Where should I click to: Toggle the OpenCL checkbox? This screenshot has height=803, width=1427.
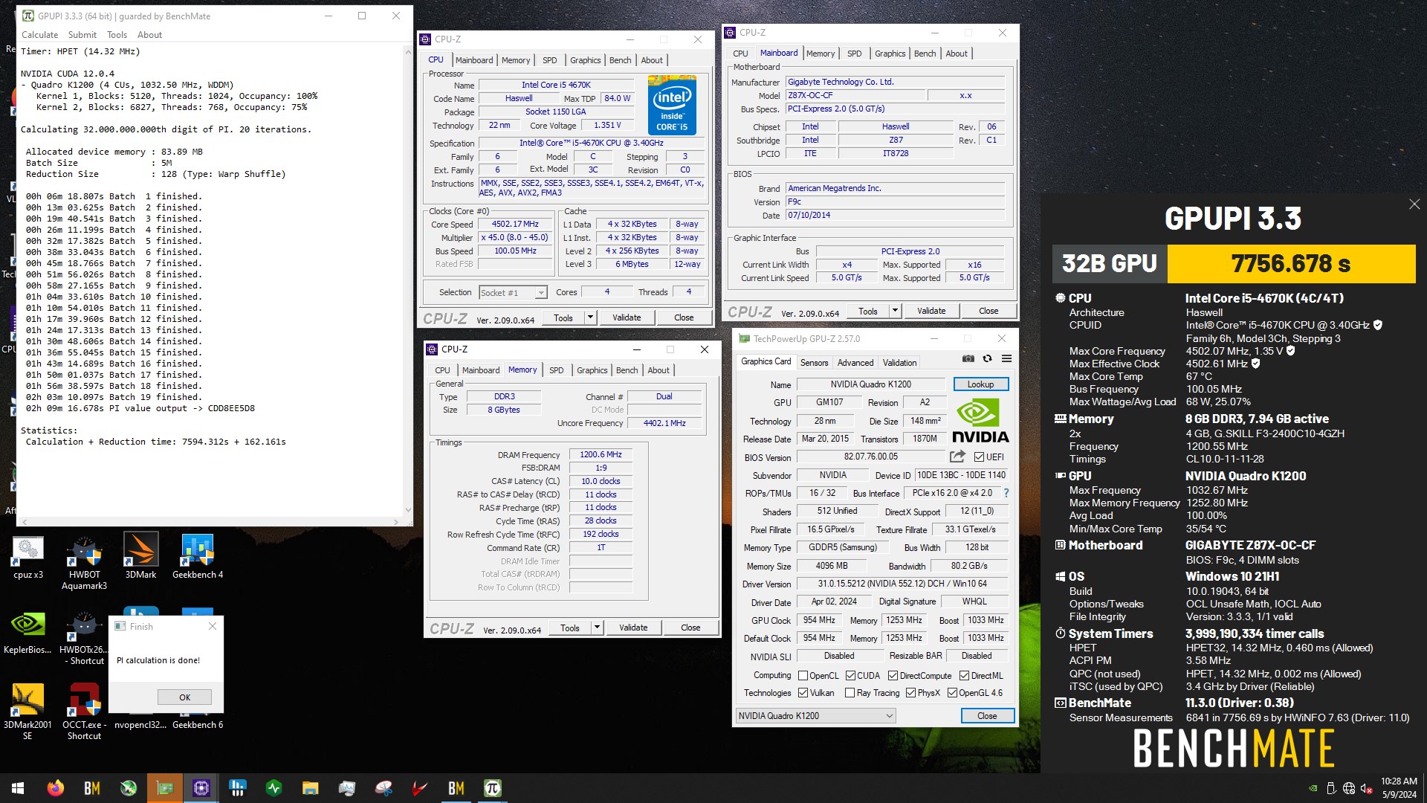click(803, 676)
